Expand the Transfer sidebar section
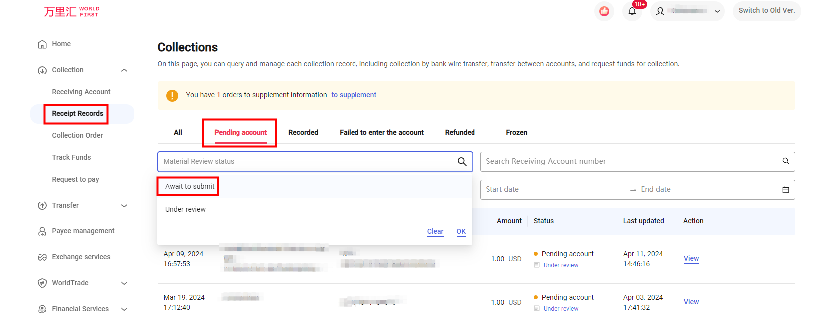This screenshot has width=828, height=321. point(124,206)
